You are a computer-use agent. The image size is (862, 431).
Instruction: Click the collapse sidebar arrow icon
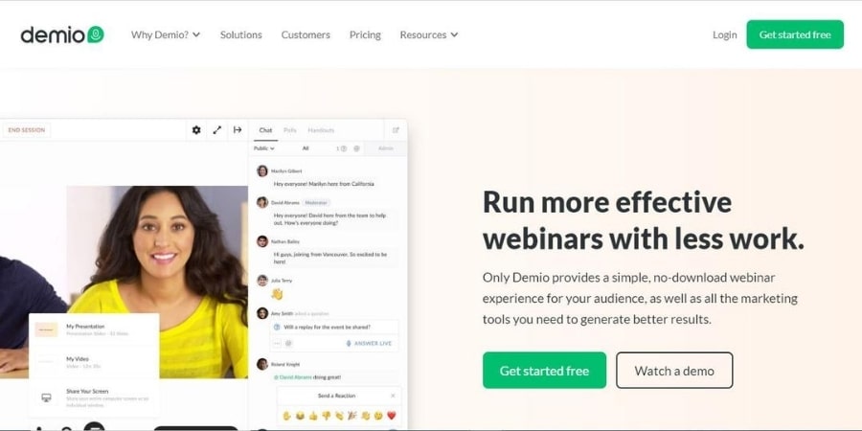tap(238, 130)
